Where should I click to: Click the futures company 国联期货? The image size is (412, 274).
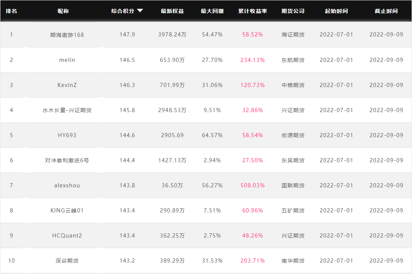click(x=293, y=185)
